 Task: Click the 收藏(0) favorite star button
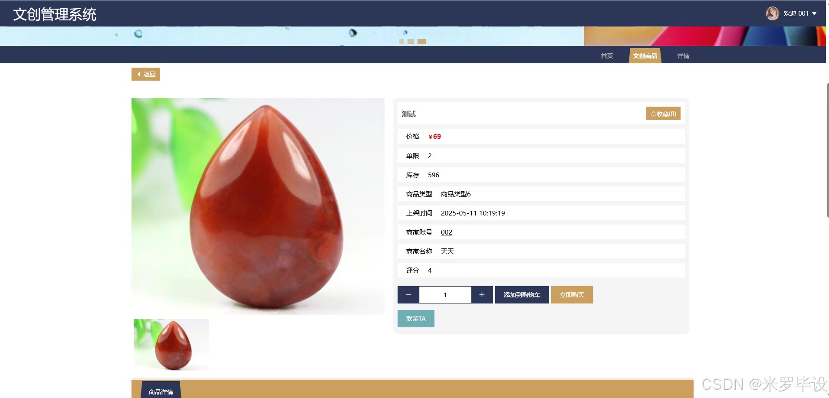pyautogui.click(x=663, y=114)
